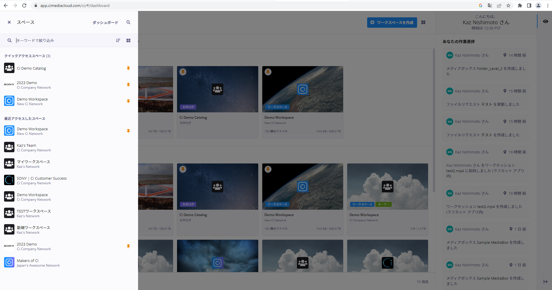The height and width of the screenshot is (290, 552).
Task: Click カタログ tag on top-row catalog card
Action: 188,107
